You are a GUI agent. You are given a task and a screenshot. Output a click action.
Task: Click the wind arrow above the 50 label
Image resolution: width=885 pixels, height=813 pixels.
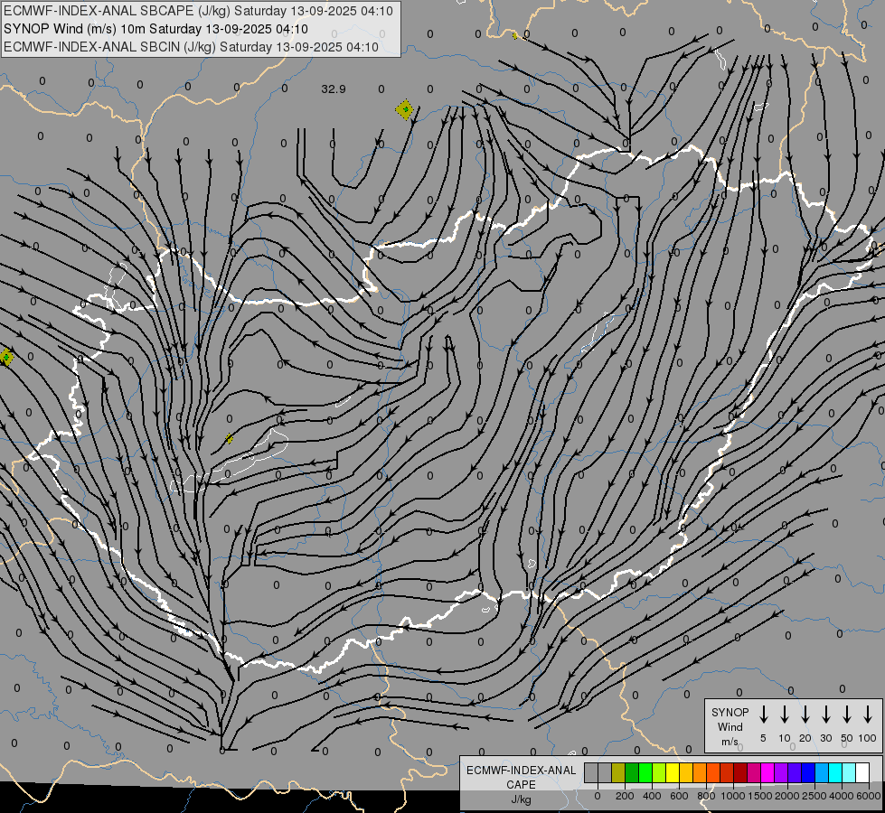pyautogui.click(x=847, y=714)
